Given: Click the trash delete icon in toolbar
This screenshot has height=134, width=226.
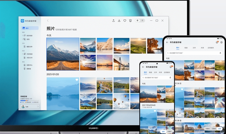Looking at the screenshot, I should pyautogui.click(x=131, y=20).
